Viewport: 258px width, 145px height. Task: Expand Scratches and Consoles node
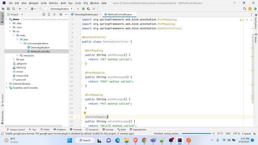coord(6,88)
